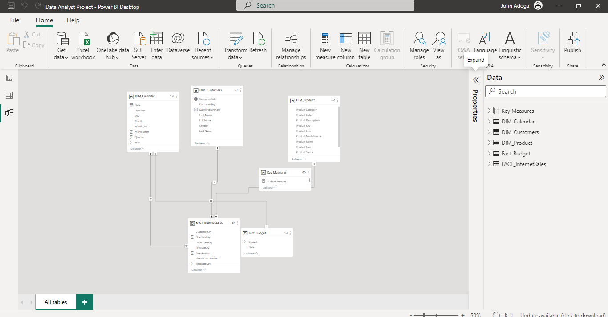Viewport: 608px width, 317px height.
Task: Publish the report
Action: (x=573, y=43)
